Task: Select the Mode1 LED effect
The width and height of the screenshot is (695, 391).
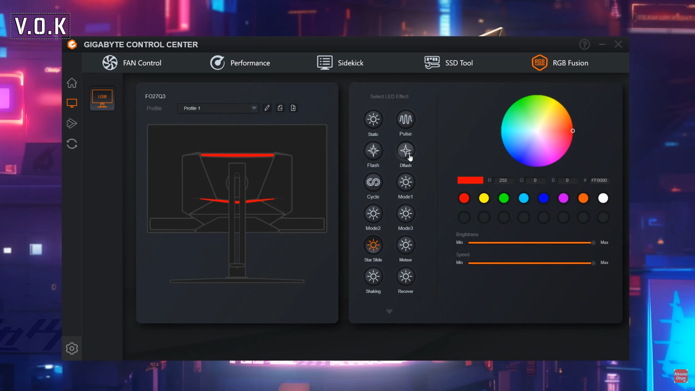Action: point(406,182)
